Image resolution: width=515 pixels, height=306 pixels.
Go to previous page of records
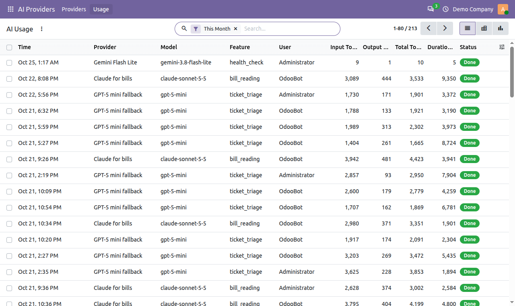[428, 28]
